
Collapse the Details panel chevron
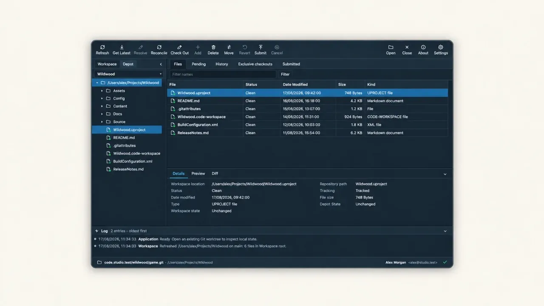(445, 174)
